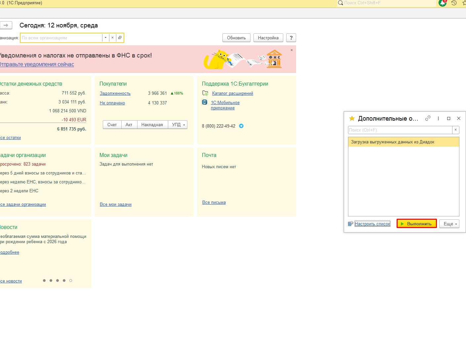Open the Настроить список link

(x=372, y=224)
